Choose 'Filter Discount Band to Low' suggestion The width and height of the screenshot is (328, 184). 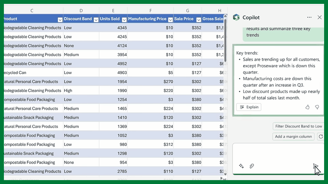[298, 126]
